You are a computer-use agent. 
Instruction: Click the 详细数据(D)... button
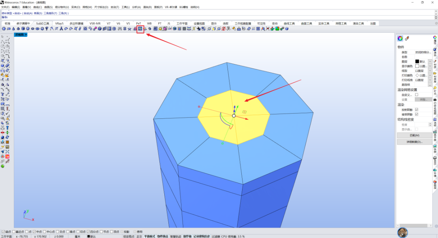pos(414,142)
